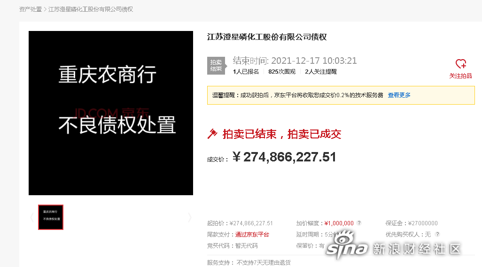Click the large 不良债权处置 main image
Screen dimensions: 482x267
point(111,113)
